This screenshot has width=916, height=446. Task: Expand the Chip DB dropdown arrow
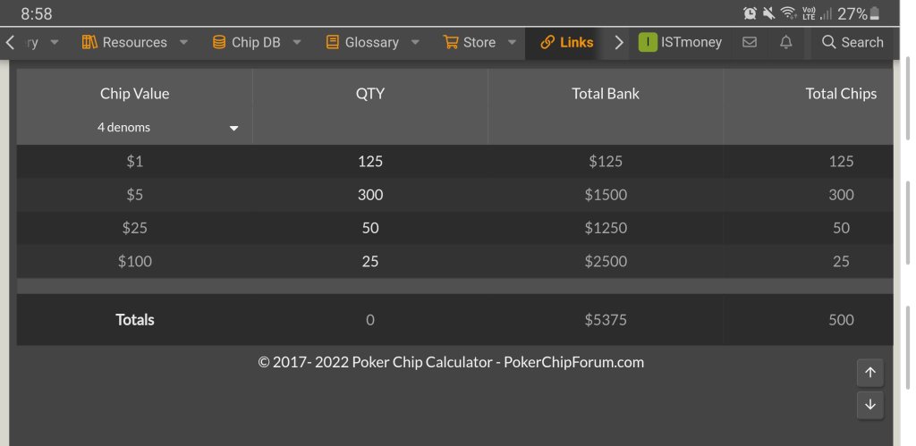297,42
